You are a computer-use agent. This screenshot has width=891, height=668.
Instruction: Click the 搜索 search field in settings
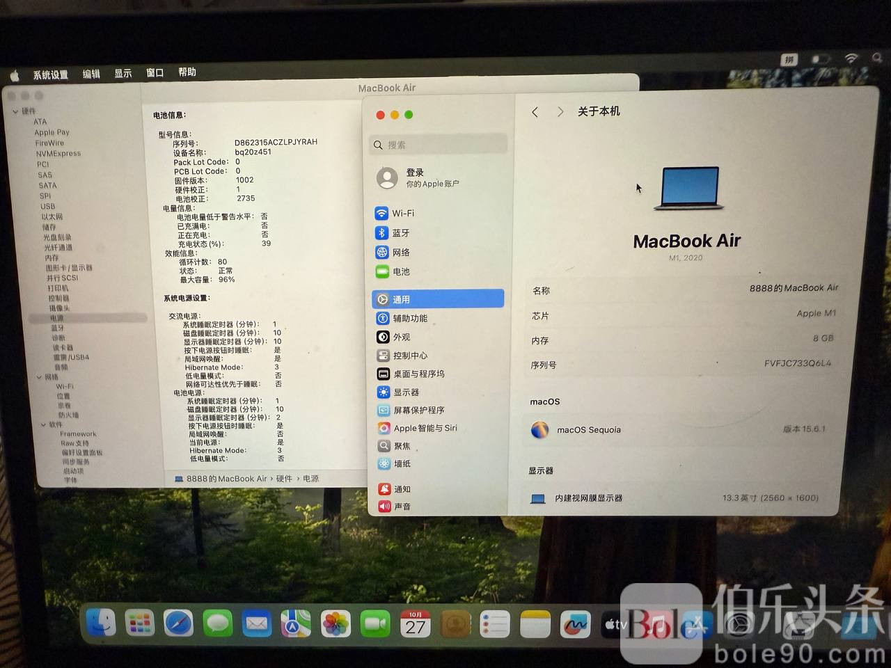coord(439,145)
